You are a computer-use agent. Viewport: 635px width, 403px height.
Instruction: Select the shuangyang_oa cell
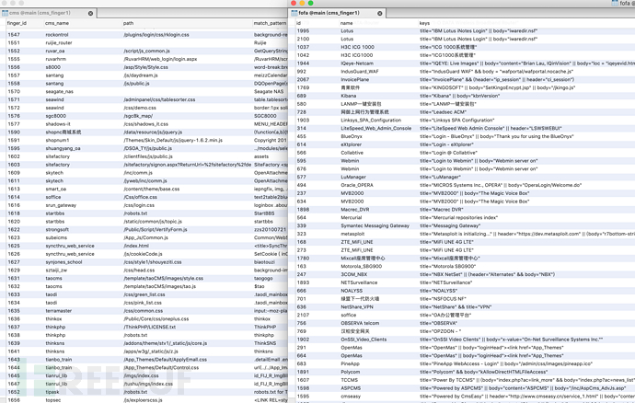click(63, 148)
